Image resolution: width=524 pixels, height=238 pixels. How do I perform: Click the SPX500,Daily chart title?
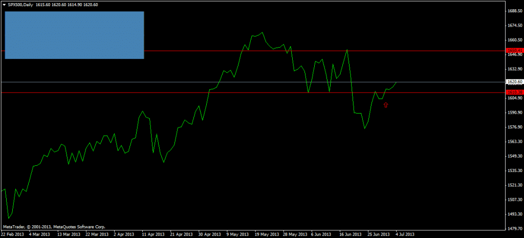[x=20, y=5]
